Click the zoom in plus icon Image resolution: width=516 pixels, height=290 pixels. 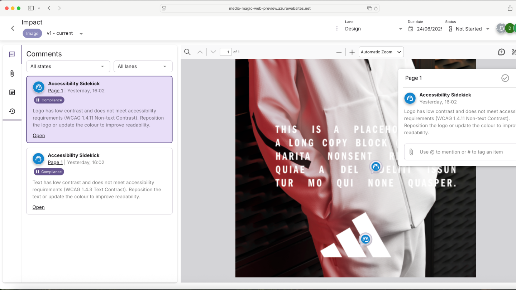[352, 52]
